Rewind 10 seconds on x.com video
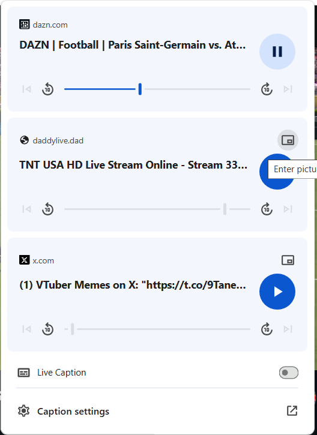 tap(48, 329)
